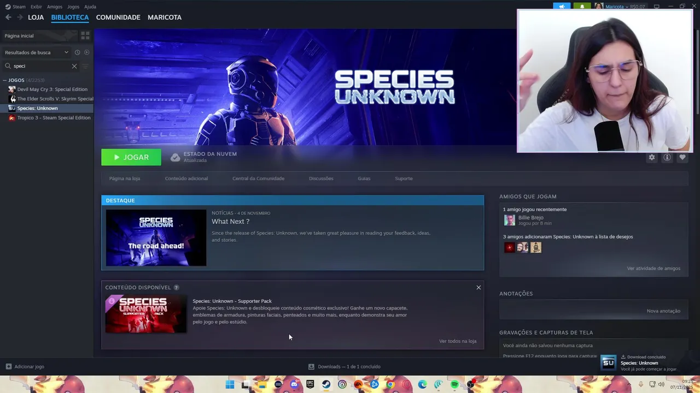Open help for Conteúdo disponível
The height and width of the screenshot is (393, 700).
tap(176, 288)
